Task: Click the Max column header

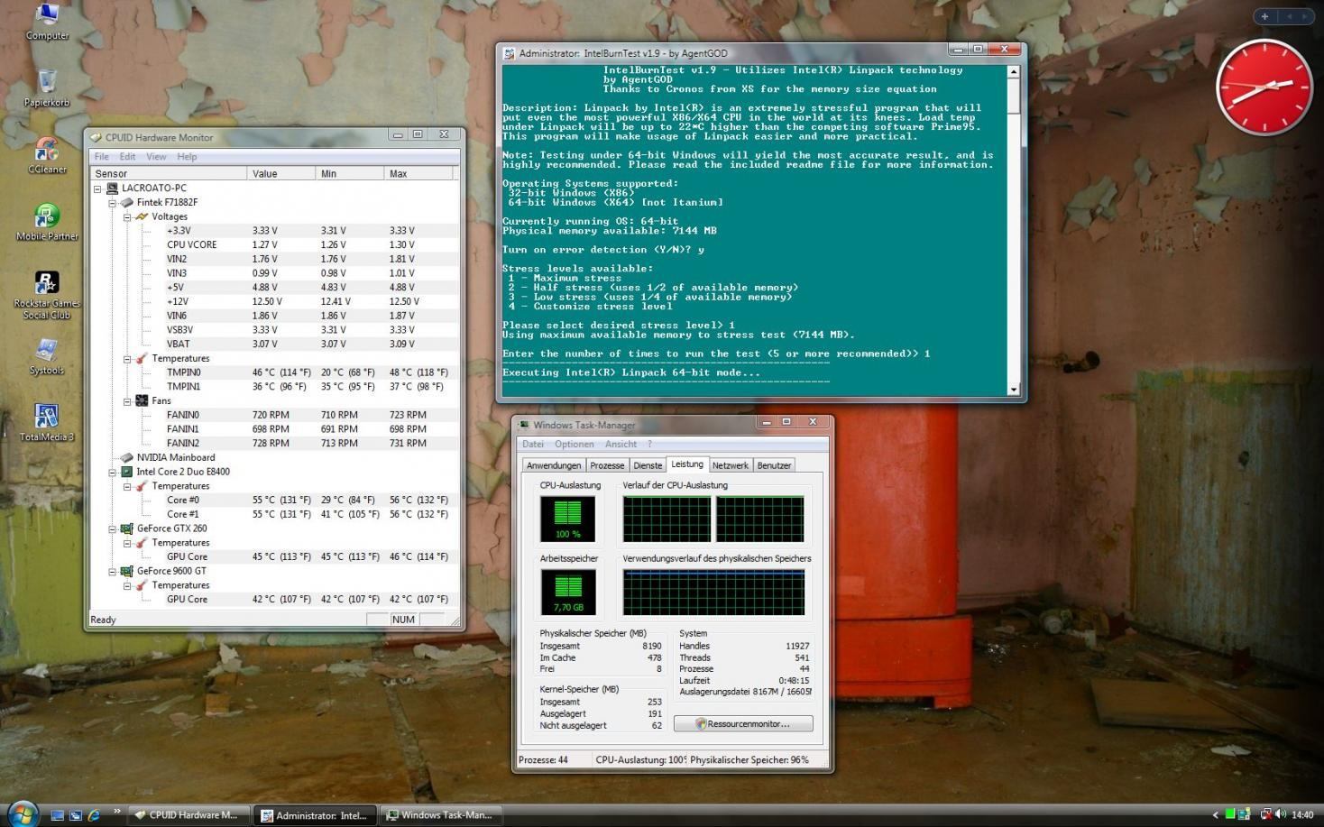Action: pyautogui.click(x=419, y=173)
